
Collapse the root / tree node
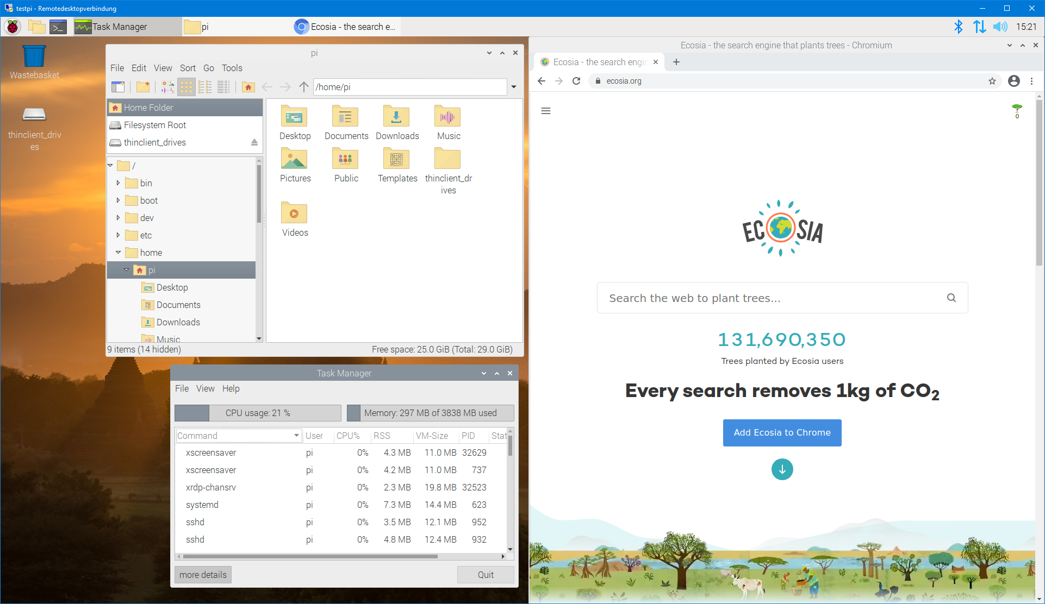click(x=110, y=165)
